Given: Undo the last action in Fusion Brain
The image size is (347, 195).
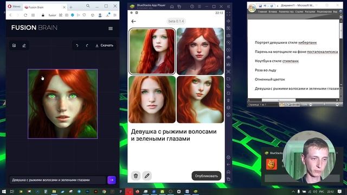Looking at the screenshot, I should (77, 45).
